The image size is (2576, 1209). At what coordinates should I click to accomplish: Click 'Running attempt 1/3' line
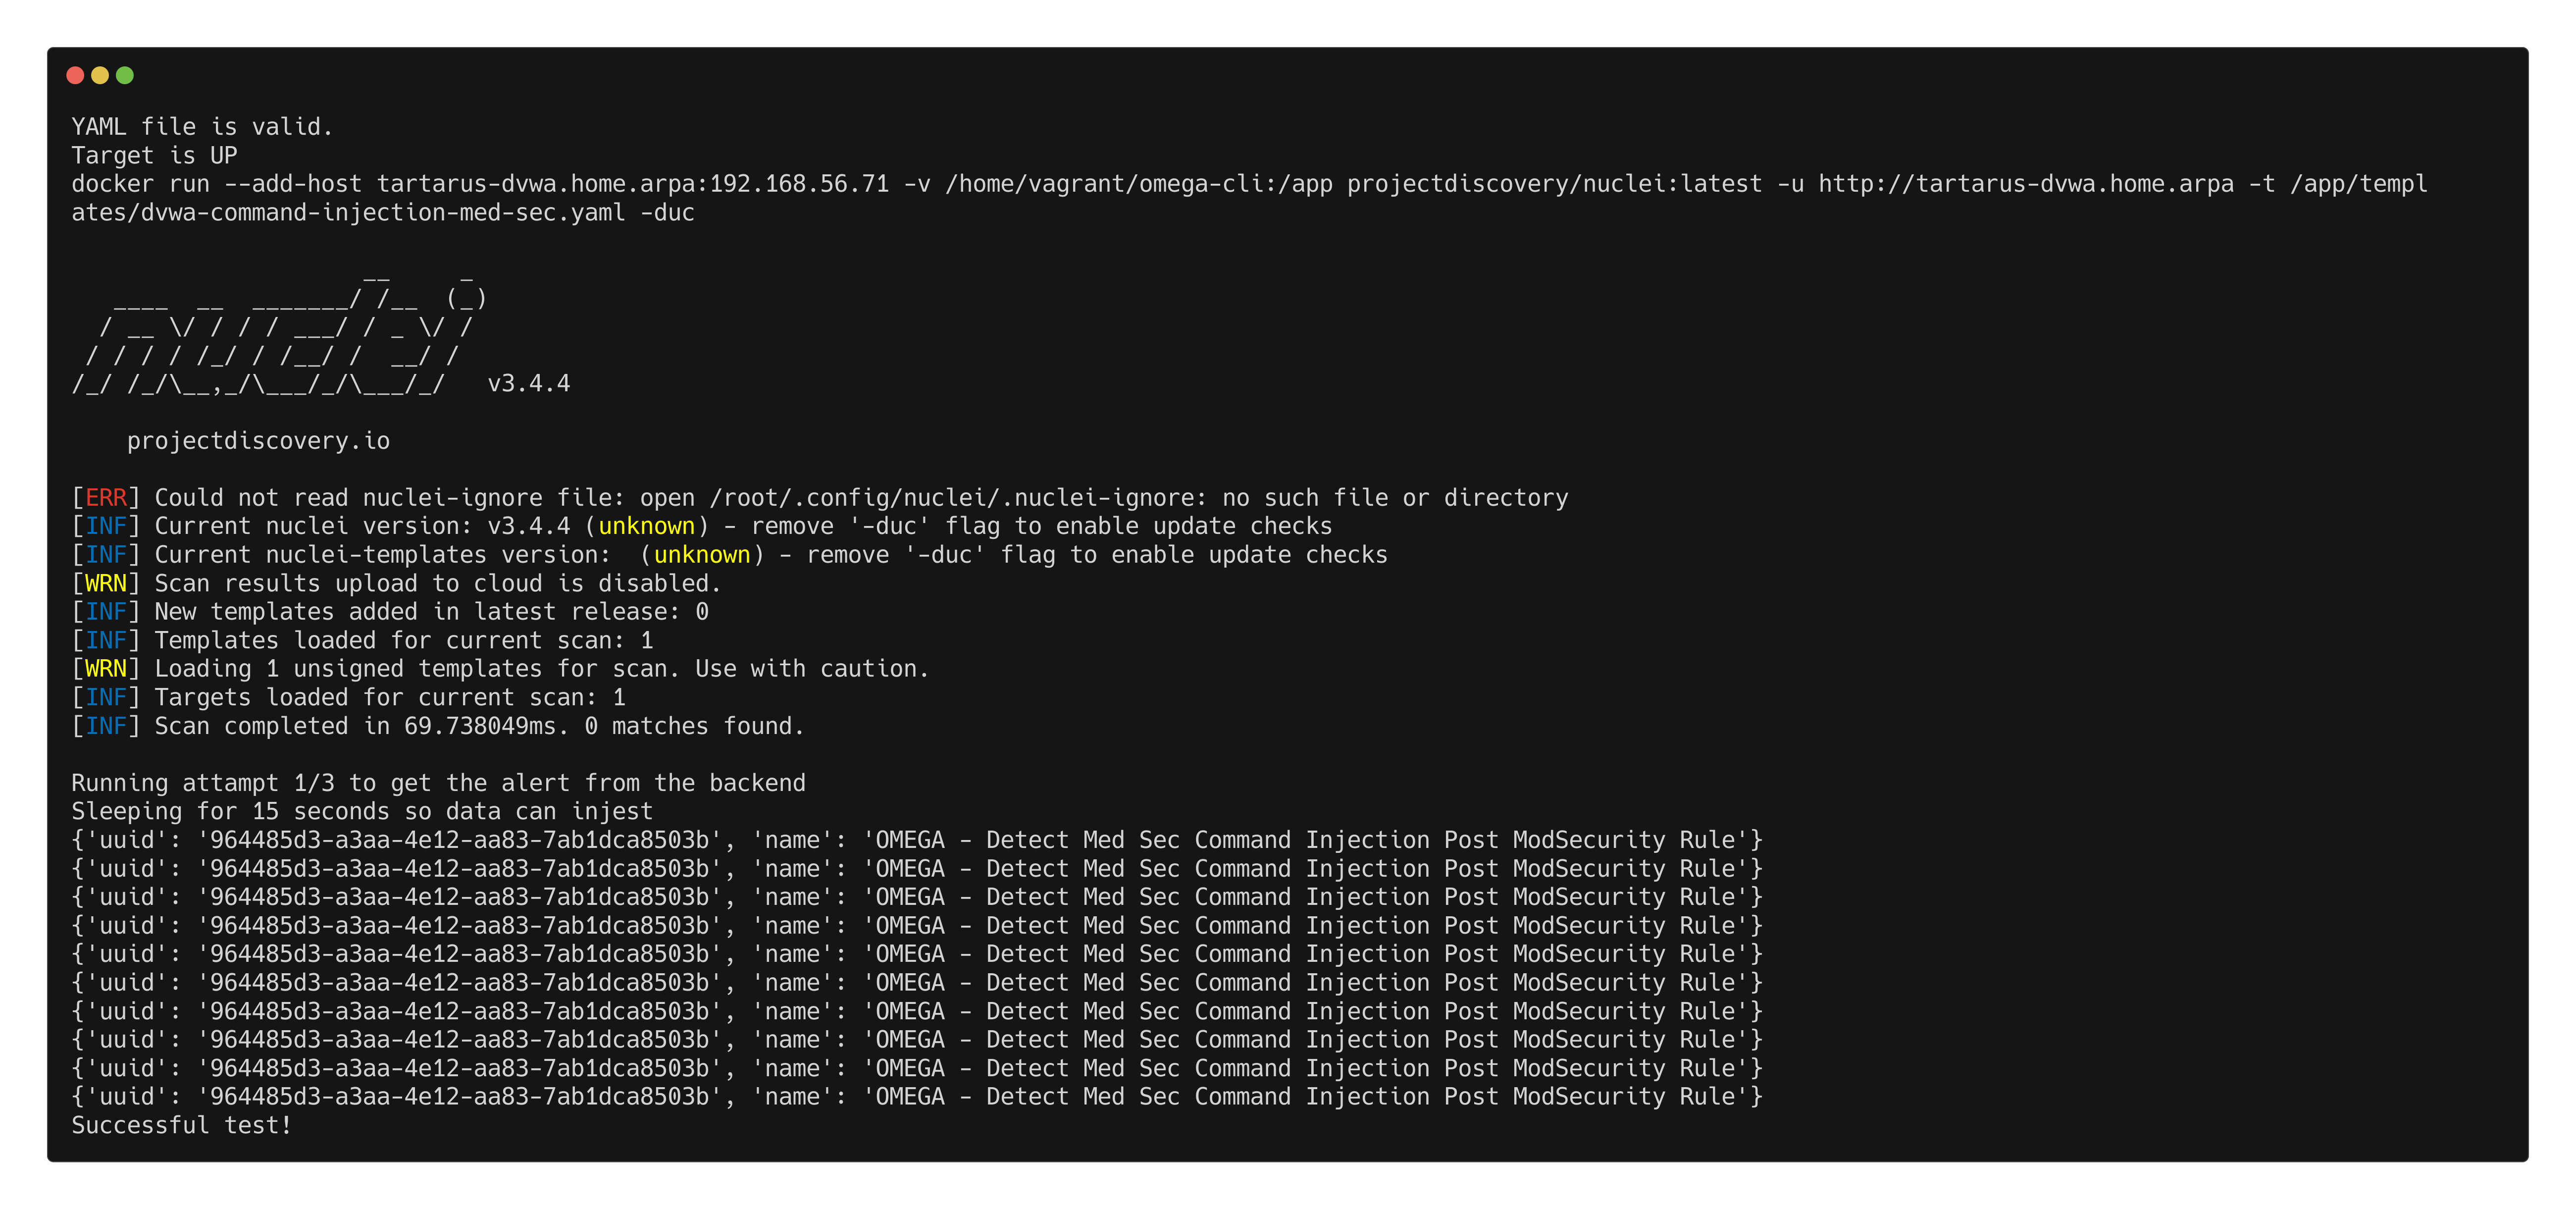tap(438, 783)
